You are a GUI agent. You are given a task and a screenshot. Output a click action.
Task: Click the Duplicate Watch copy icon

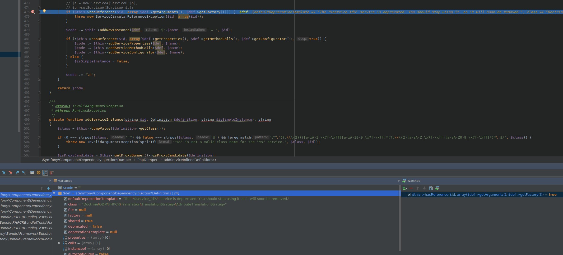pos(431,188)
